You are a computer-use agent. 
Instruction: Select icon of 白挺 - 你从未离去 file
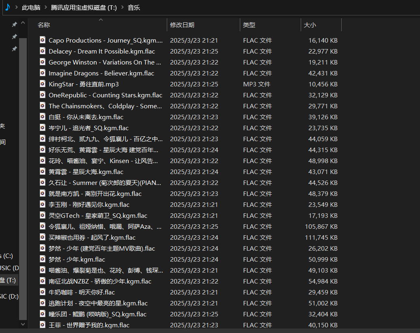[42, 117]
